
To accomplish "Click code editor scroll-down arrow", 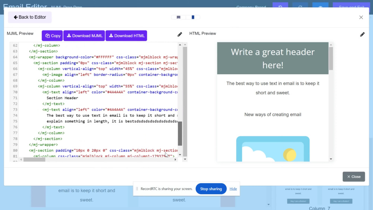I will [180, 155].
